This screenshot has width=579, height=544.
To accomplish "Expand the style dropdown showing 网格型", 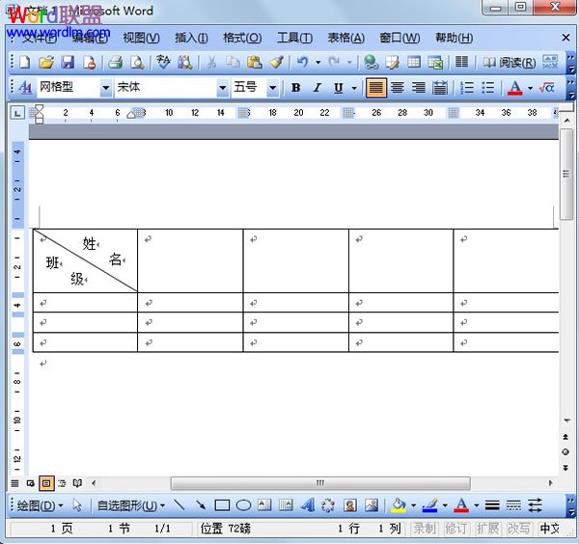I will (105, 88).
